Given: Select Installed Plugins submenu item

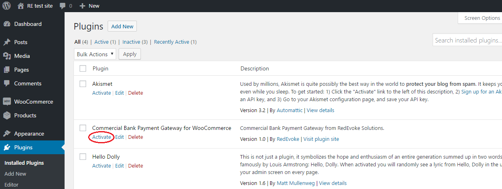Looking at the screenshot, I should coord(24,163).
